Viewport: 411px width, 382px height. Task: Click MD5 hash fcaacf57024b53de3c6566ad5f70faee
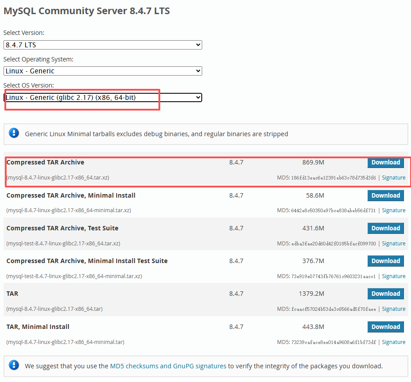(333, 309)
